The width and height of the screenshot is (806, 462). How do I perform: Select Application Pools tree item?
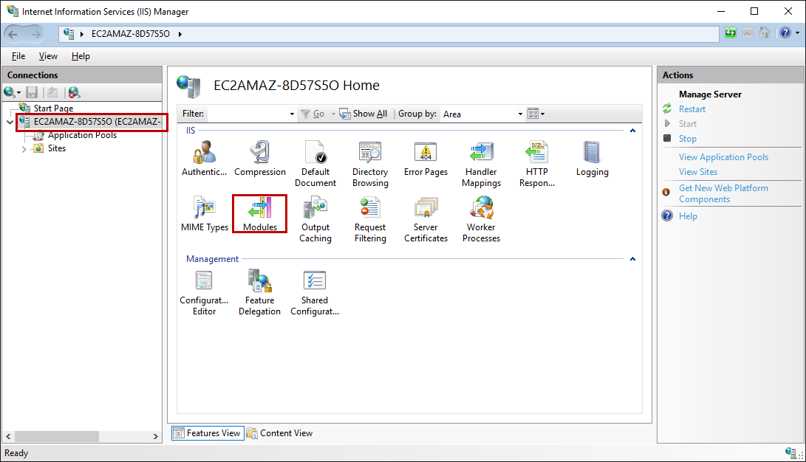pyautogui.click(x=82, y=135)
